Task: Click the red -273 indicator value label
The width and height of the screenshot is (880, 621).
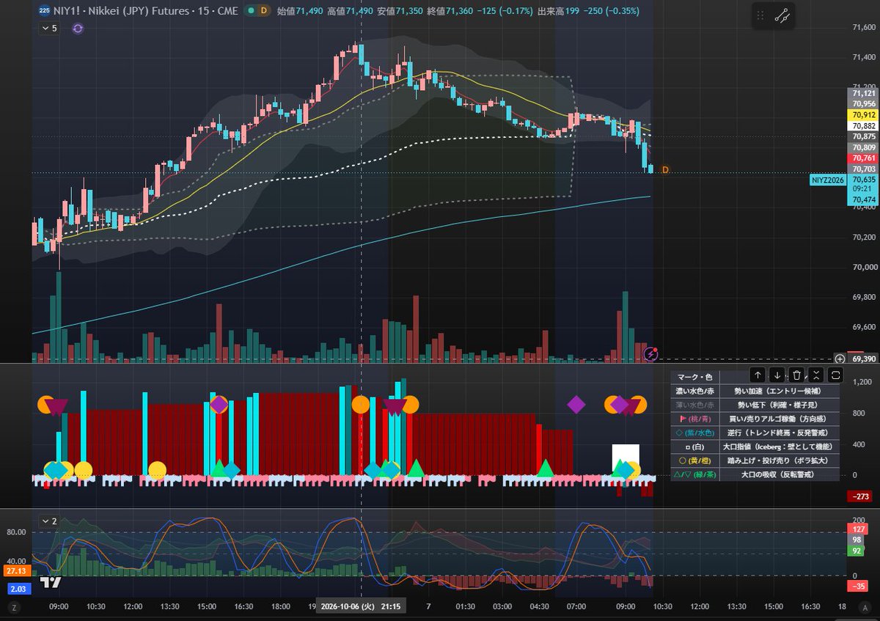Action: click(859, 497)
